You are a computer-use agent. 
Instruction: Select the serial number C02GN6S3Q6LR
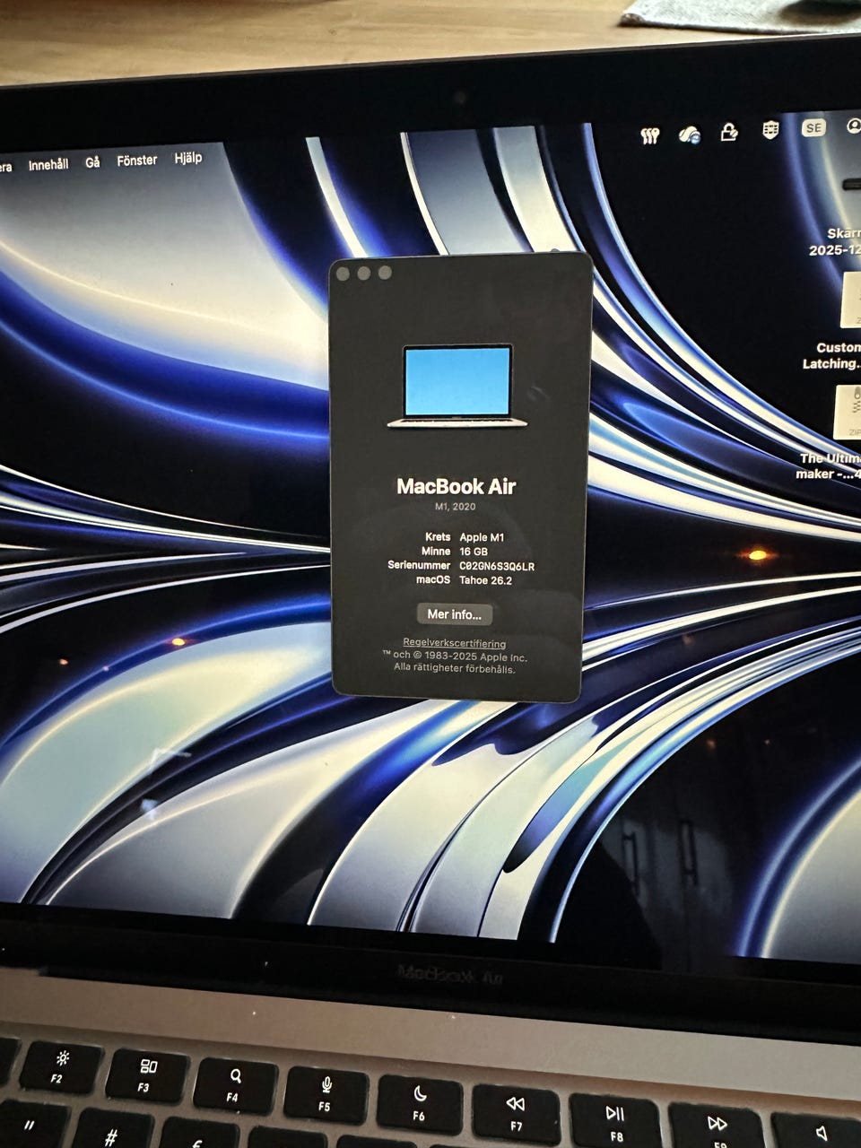click(x=497, y=566)
